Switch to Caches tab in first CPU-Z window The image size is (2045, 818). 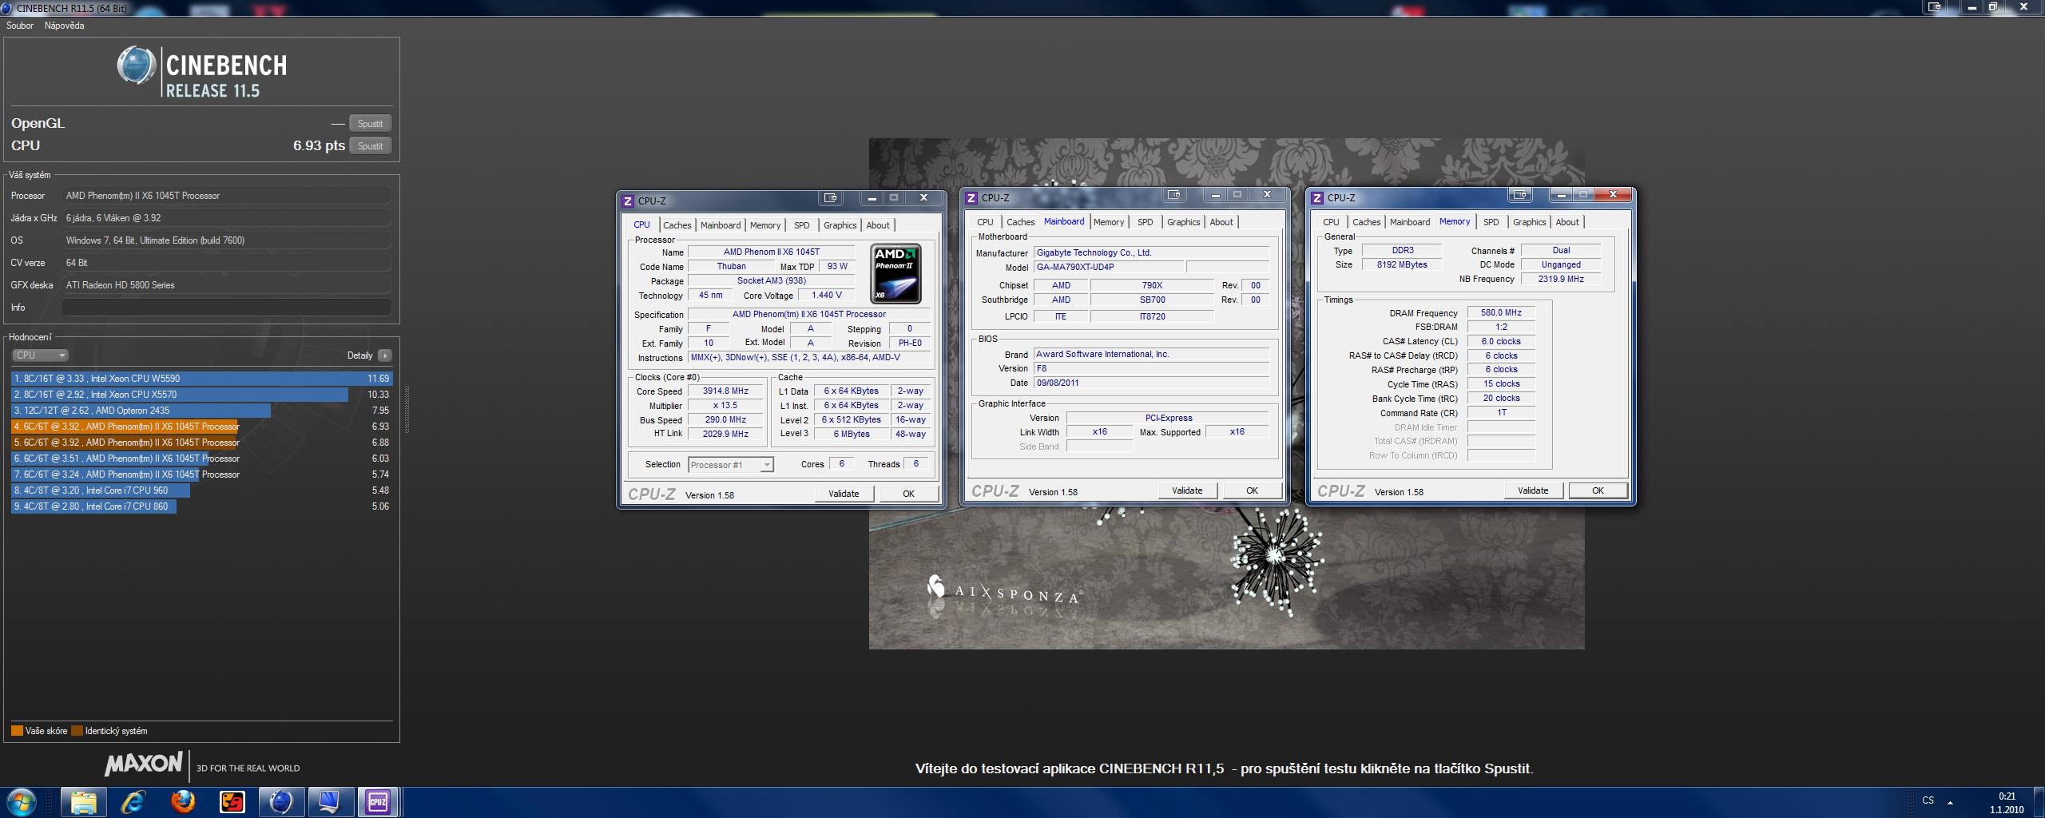tap(677, 225)
